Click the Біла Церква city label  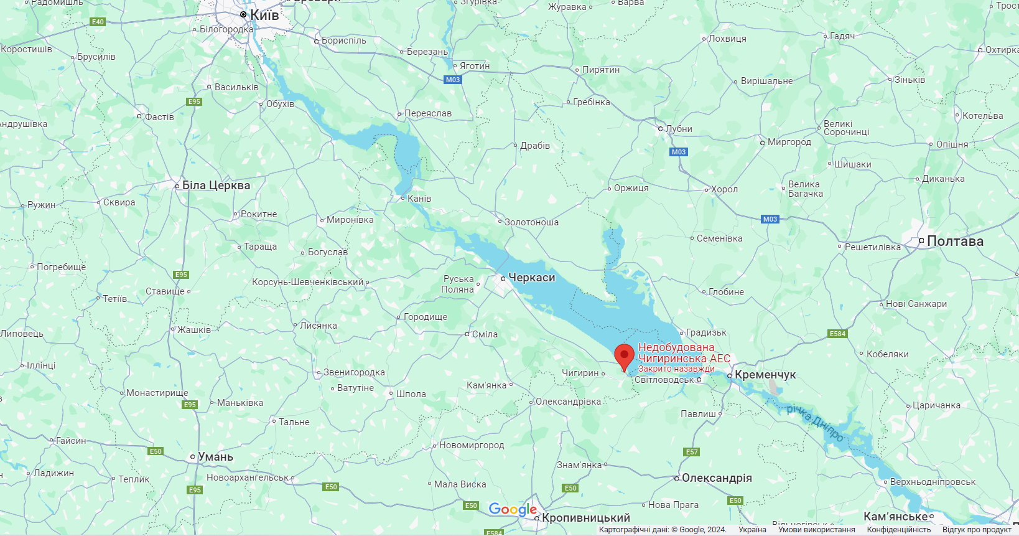tap(216, 186)
